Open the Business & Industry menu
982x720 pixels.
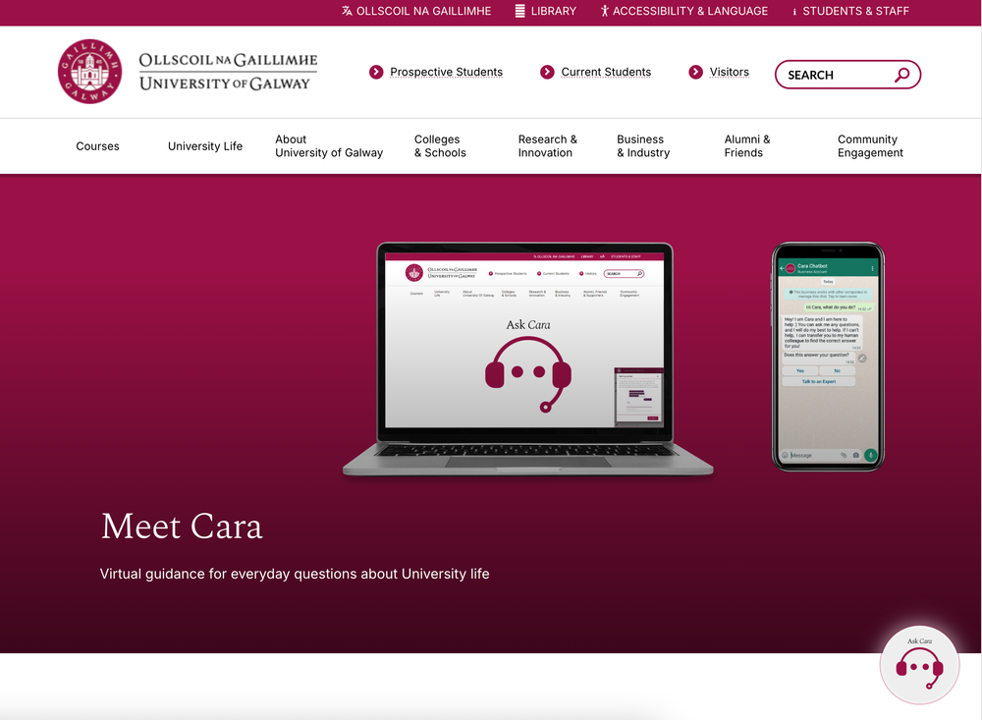(x=643, y=146)
